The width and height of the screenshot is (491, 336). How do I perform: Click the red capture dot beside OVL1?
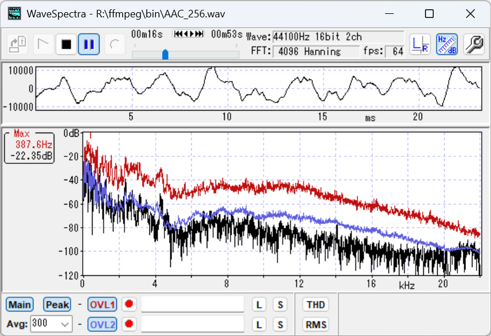point(129,304)
